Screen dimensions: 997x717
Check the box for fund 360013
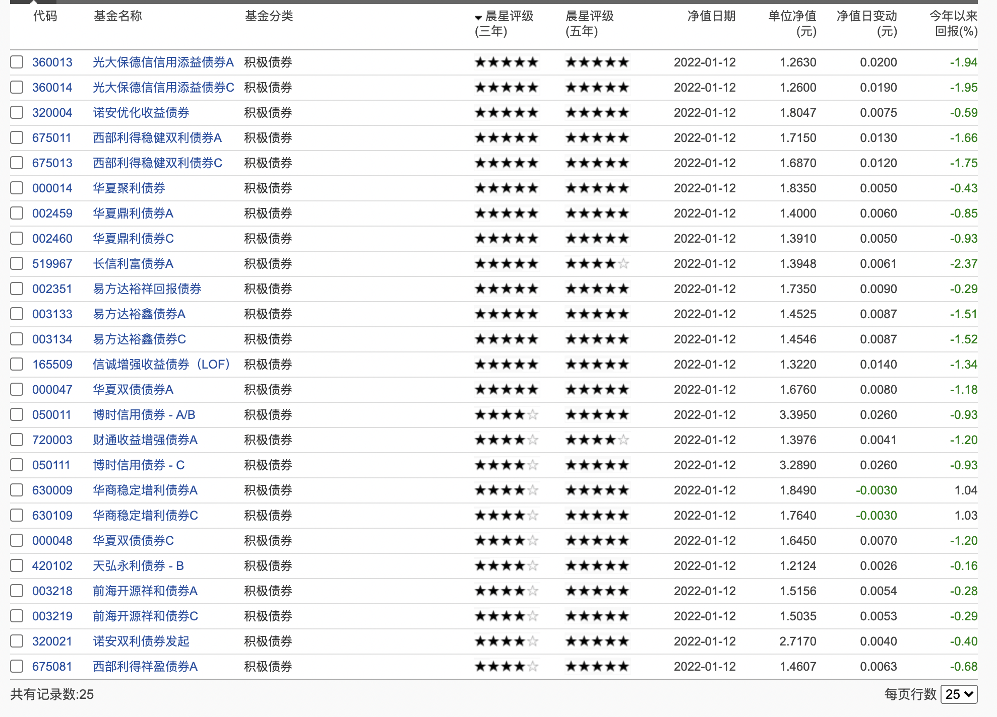(17, 62)
